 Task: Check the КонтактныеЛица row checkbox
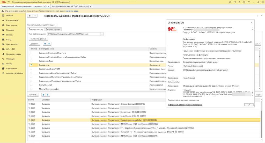(31, 61)
